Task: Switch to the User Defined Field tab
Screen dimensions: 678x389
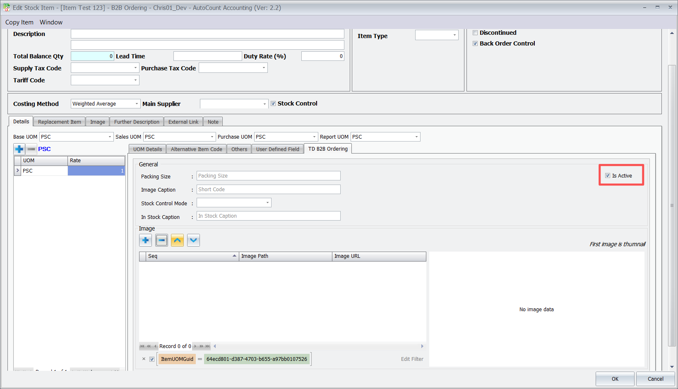Action: pos(278,149)
